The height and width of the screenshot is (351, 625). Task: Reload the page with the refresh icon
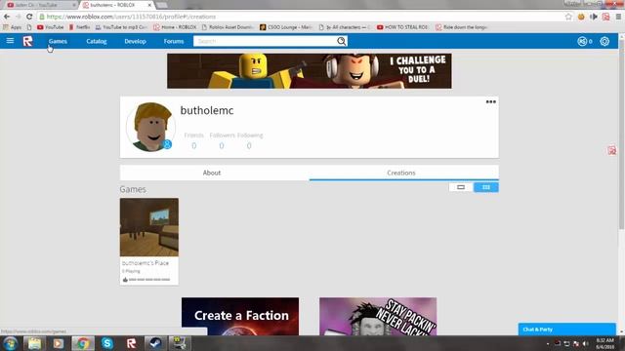(29, 17)
